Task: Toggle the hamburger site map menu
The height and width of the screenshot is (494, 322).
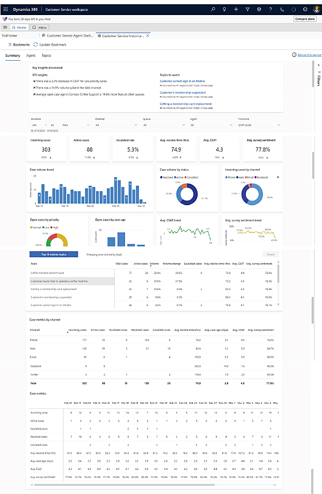Action: pyautogui.click(x=5, y=27)
